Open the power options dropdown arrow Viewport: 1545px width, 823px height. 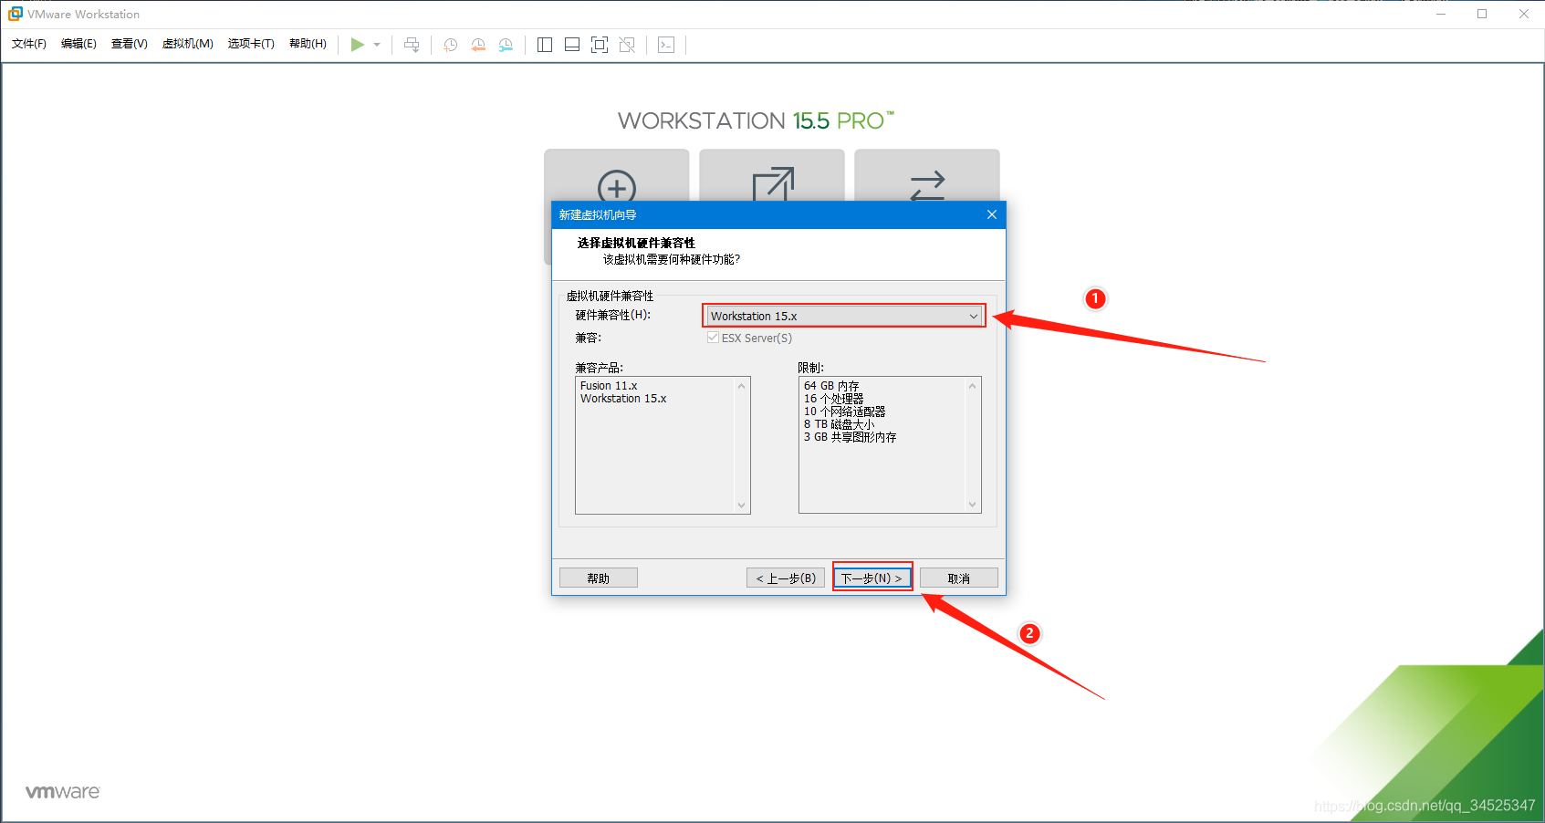tap(377, 45)
